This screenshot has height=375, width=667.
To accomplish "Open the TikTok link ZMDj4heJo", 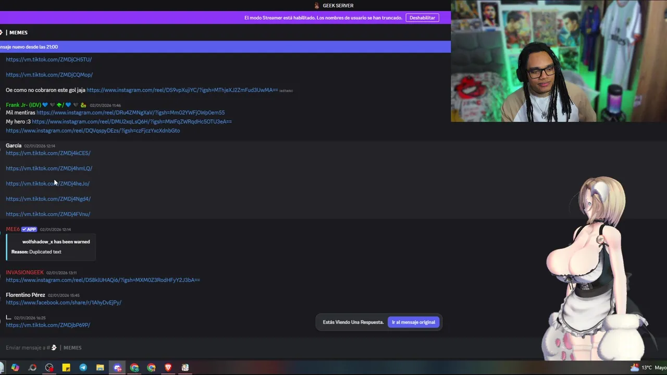I will click(x=47, y=183).
